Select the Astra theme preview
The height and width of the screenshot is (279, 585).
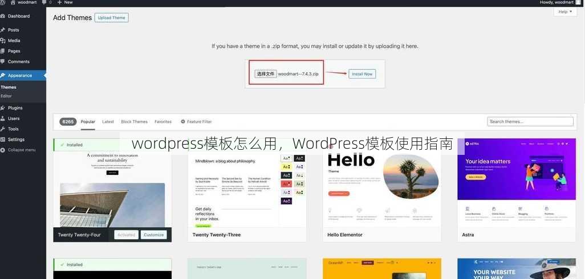(x=517, y=183)
